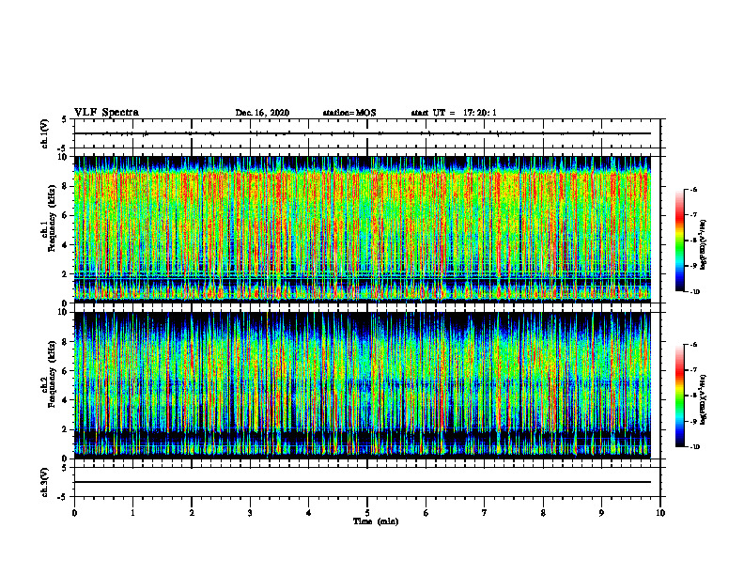The image size is (744, 575).
Task: Click the ch.1 voltage waveform trace
Action: pos(363,133)
